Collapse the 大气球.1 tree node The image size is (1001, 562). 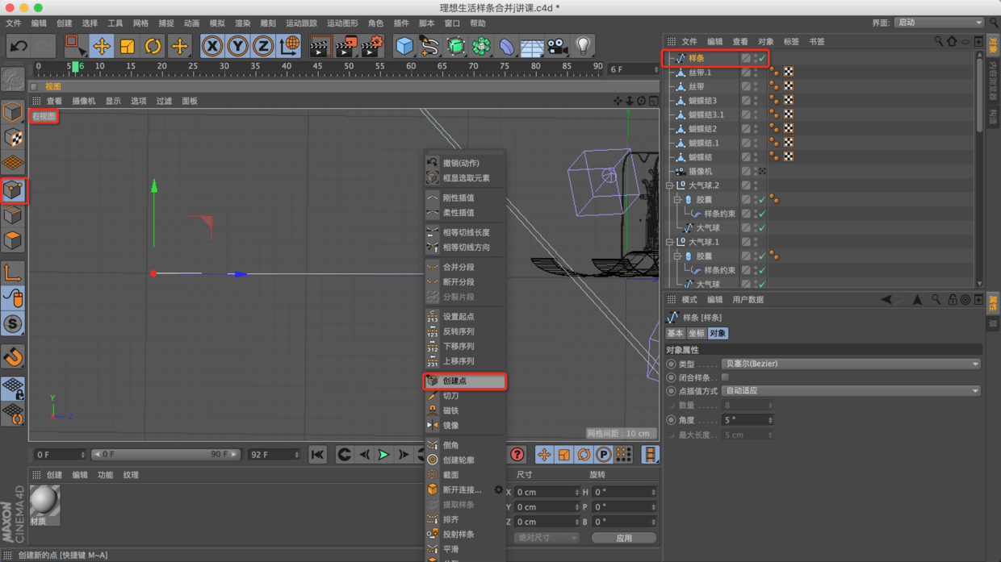(x=670, y=242)
